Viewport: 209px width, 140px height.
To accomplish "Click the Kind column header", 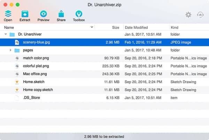I will pyautogui.click(x=175, y=28).
